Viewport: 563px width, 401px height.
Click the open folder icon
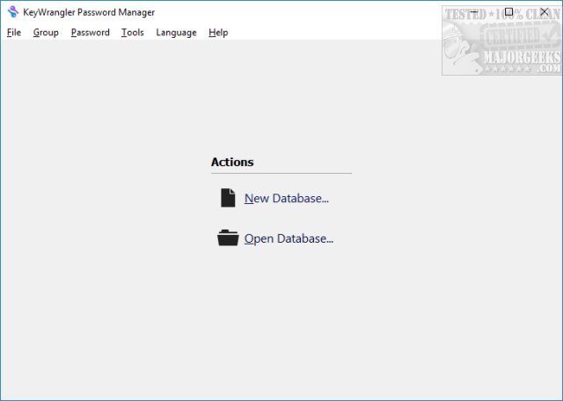coord(228,237)
